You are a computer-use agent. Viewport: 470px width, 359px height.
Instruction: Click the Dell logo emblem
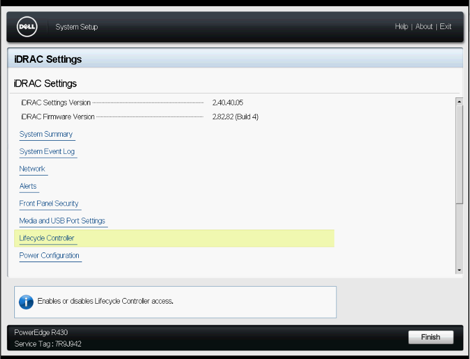(x=26, y=26)
